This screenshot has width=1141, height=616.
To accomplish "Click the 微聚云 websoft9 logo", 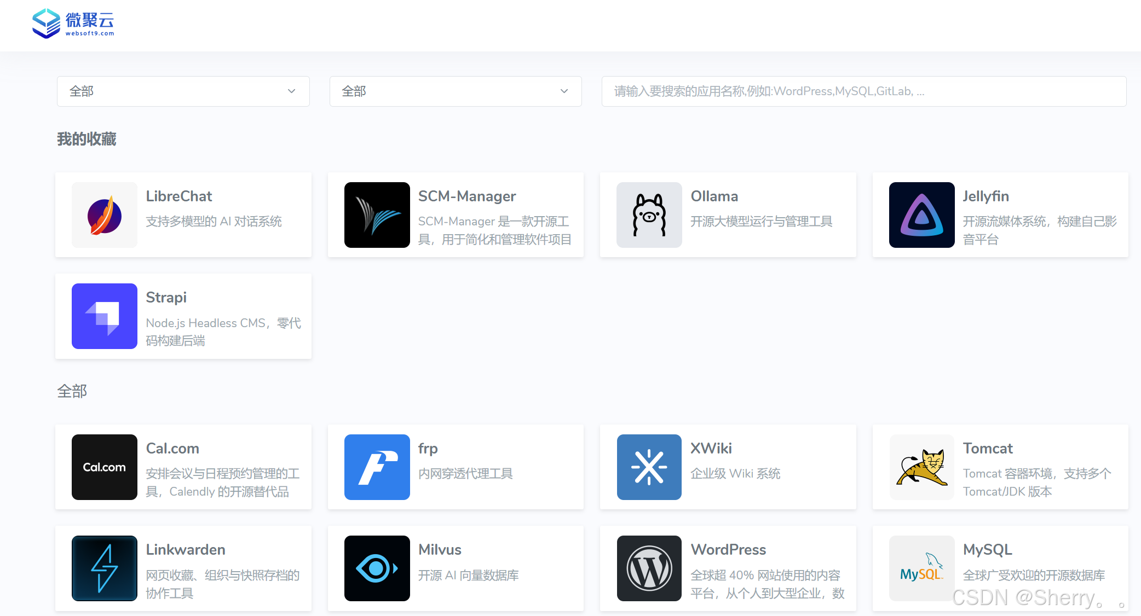I will (73, 23).
